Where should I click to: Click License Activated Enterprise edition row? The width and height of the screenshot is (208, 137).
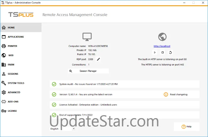(x=125, y=105)
